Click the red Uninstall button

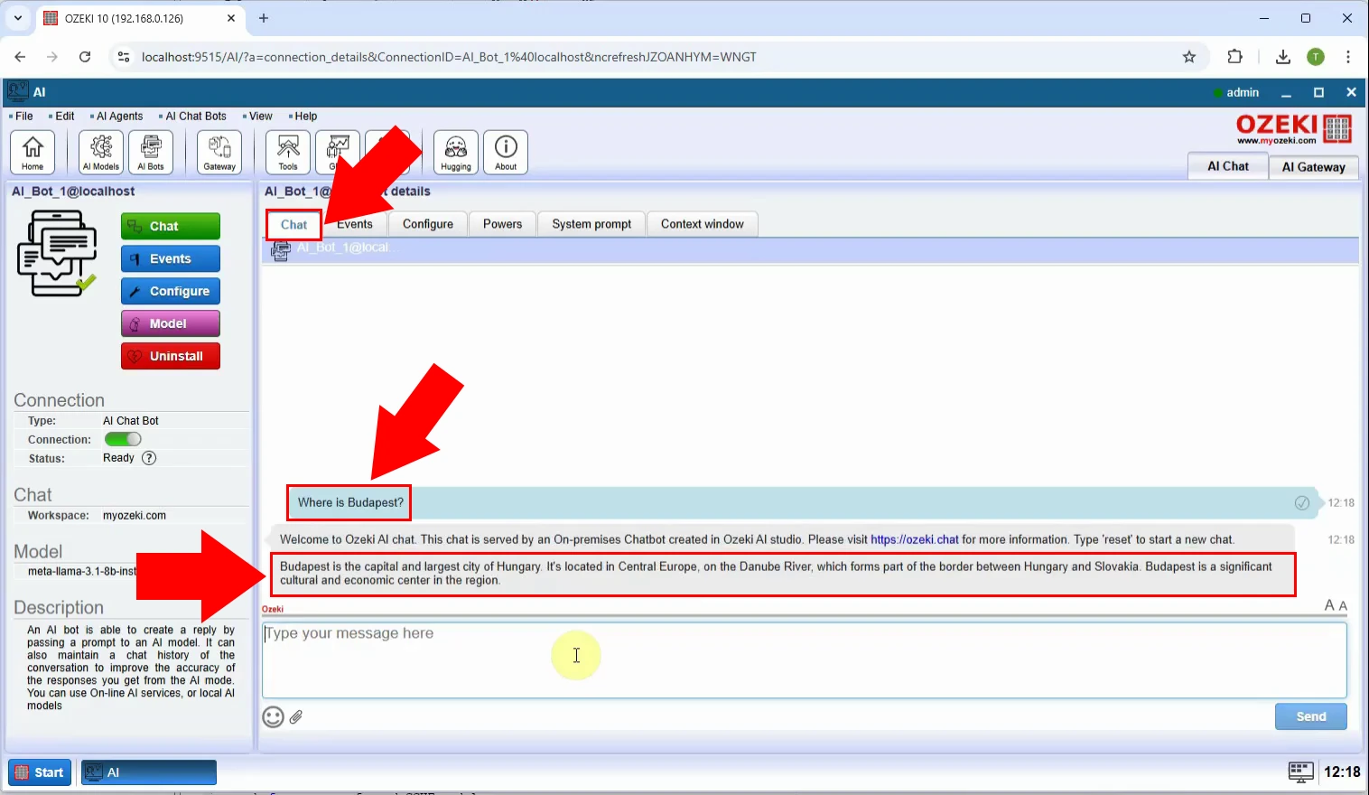[171, 356]
